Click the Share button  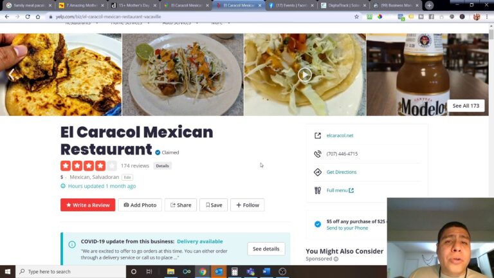(x=181, y=205)
